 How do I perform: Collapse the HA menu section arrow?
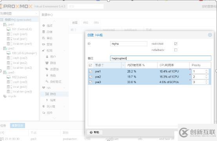pos(64,88)
